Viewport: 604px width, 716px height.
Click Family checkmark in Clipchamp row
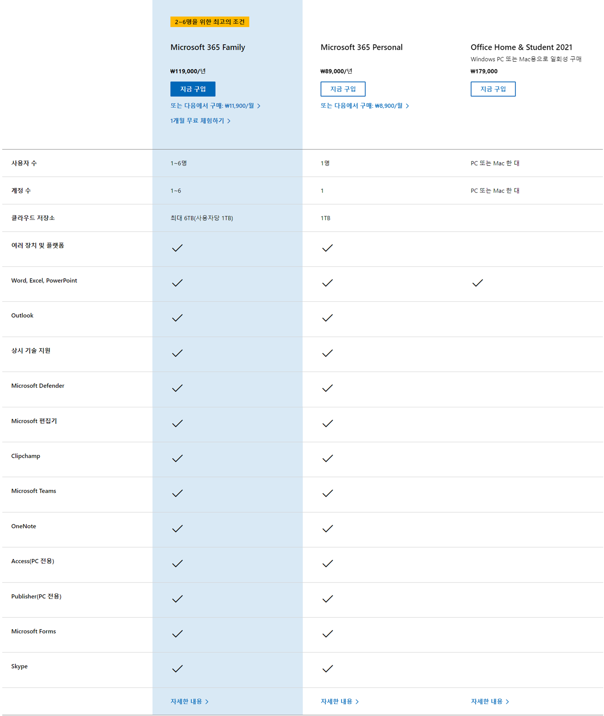tap(177, 459)
